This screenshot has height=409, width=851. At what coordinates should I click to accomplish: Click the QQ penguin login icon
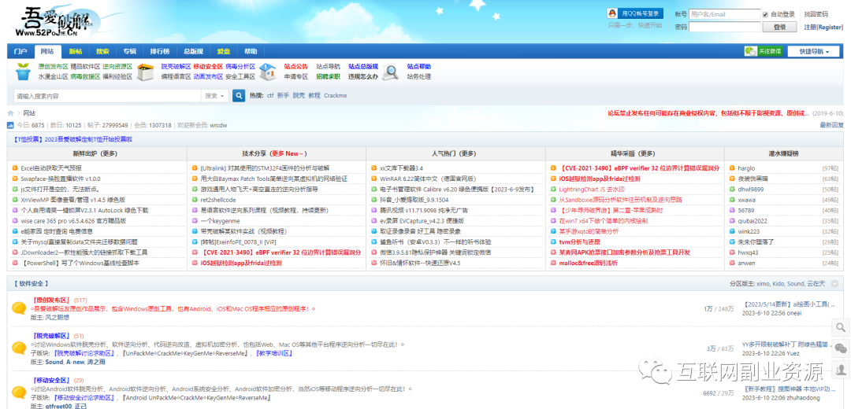612,13
